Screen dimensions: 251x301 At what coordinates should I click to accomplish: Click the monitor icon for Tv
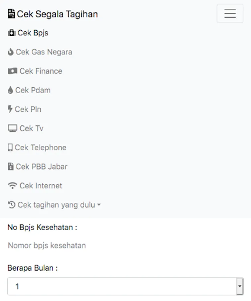12,128
